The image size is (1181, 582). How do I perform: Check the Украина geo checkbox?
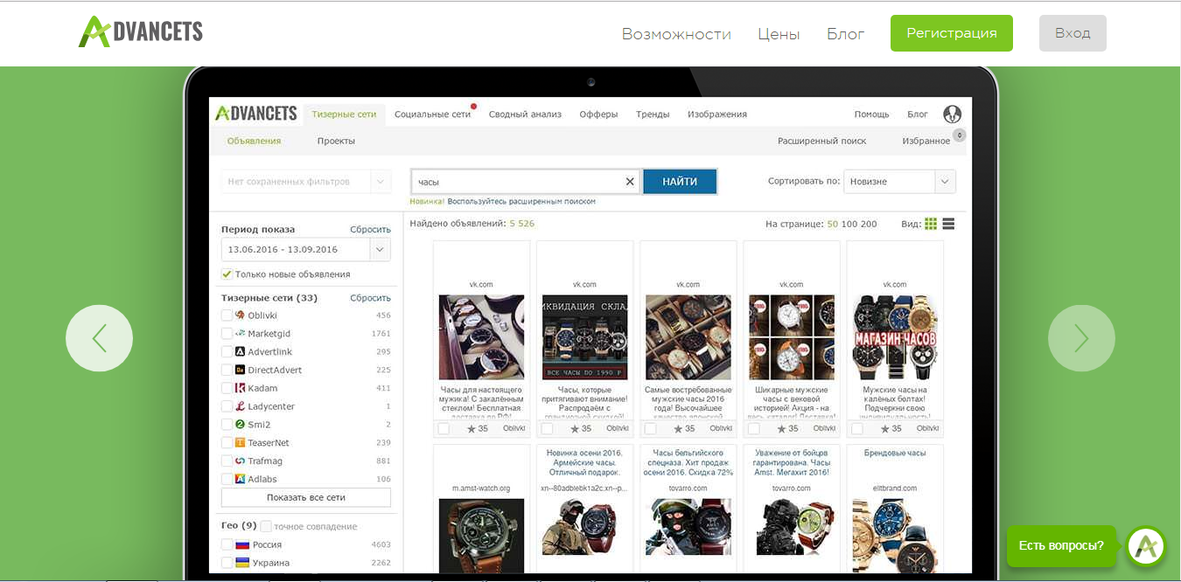(x=227, y=564)
